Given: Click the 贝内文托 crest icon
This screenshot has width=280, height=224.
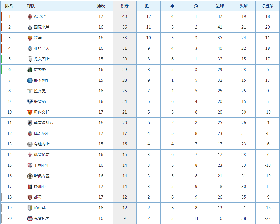Looking at the screenshot, I should pos(30,112).
